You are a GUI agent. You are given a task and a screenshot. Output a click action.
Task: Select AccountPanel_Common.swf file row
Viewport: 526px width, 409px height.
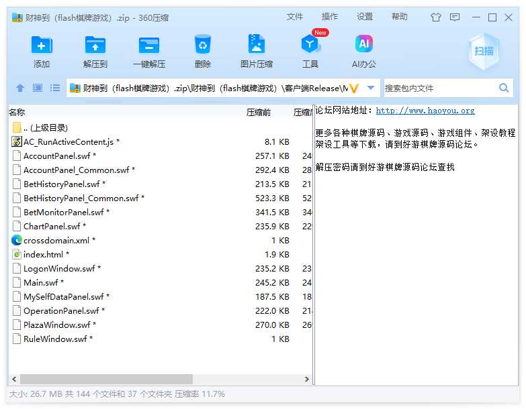(161, 170)
